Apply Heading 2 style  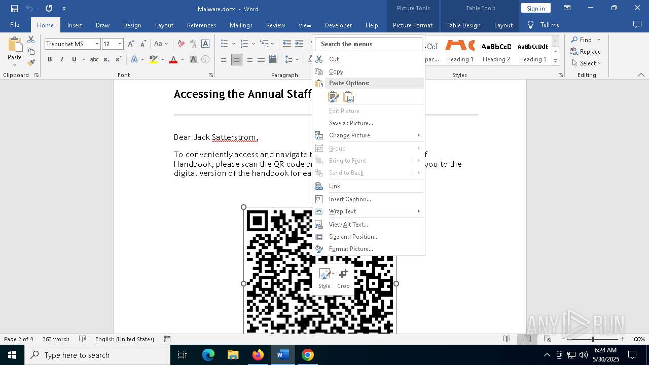coord(496,52)
